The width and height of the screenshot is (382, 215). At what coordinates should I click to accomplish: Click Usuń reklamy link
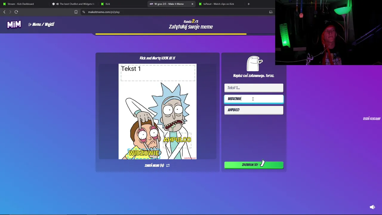[x=372, y=119]
